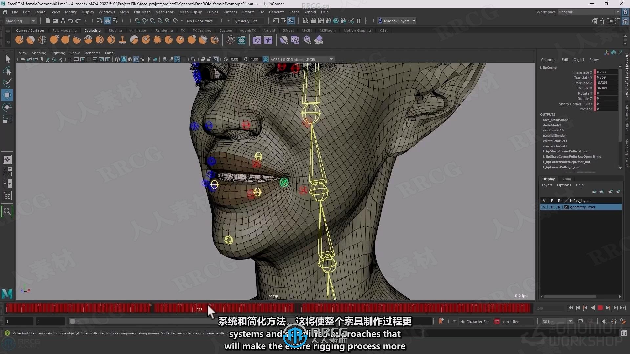
Task: Open a scene with the folder icon
Action: pos(55,21)
